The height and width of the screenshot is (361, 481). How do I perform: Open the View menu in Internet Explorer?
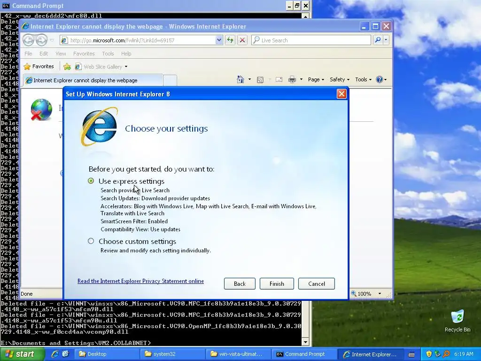61,54
